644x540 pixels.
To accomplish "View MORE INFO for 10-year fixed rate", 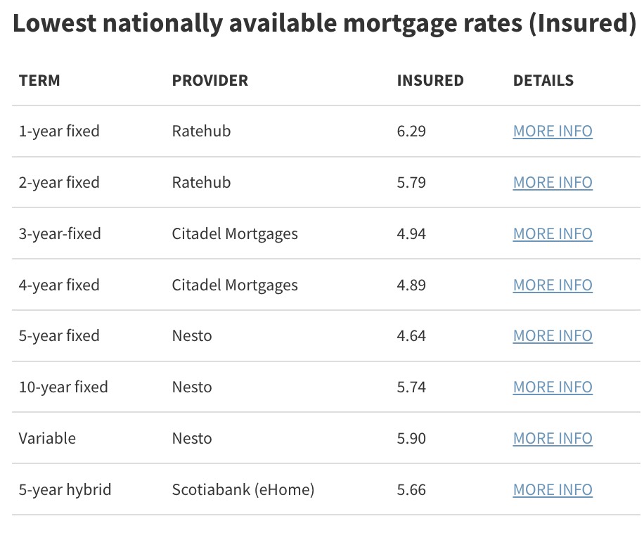I will point(553,387).
